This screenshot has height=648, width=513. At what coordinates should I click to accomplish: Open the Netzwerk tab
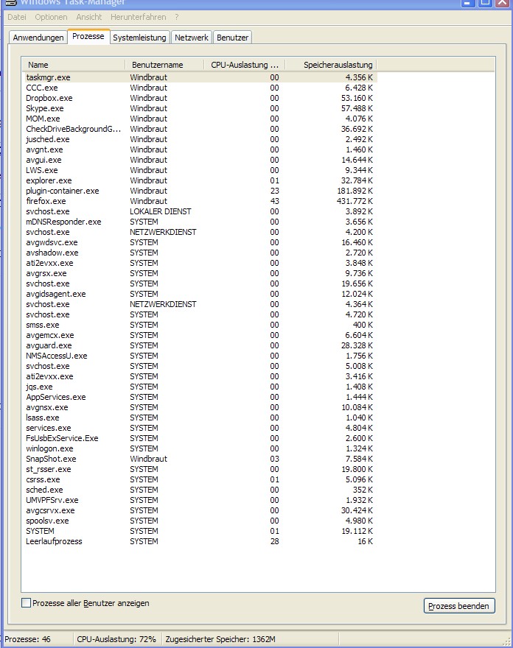(x=192, y=38)
